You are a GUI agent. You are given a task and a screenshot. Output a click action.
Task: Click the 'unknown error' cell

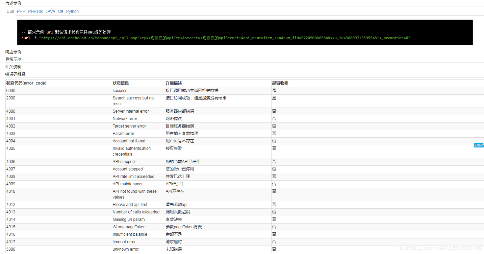coord(138,249)
